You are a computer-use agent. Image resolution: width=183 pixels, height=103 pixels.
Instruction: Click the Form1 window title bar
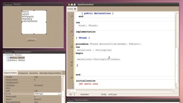pos(33,4)
